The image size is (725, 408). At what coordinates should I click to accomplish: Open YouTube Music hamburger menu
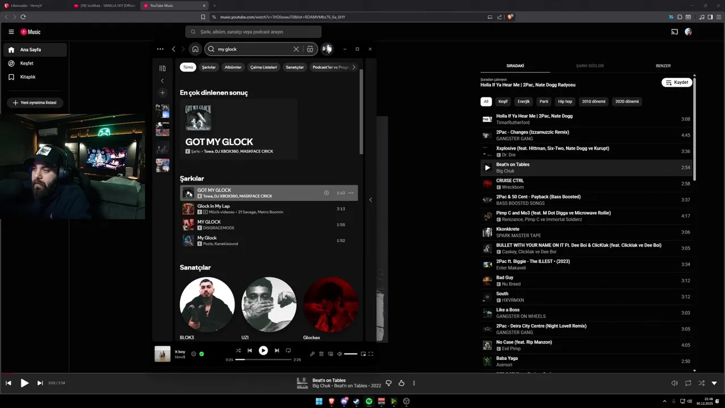point(11,32)
